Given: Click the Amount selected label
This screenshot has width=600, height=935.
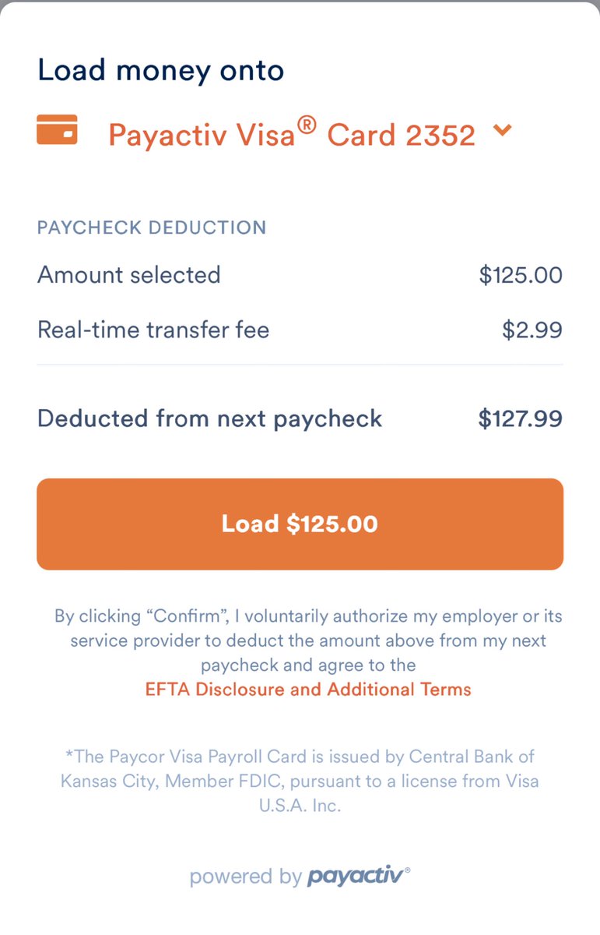Looking at the screenshot, I should click(129, 275).
